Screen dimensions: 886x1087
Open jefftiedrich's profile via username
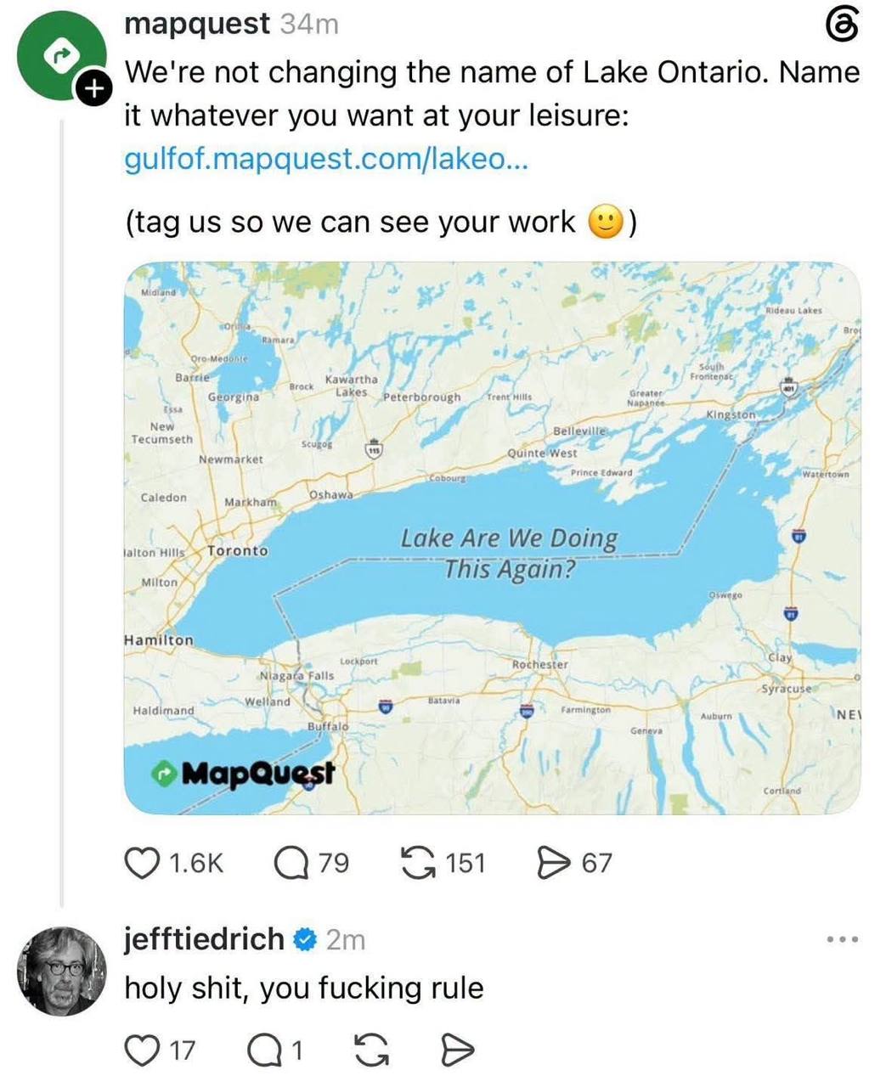click(204, 939)
